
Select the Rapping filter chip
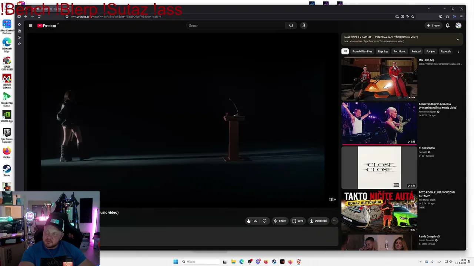pos(383,51)
